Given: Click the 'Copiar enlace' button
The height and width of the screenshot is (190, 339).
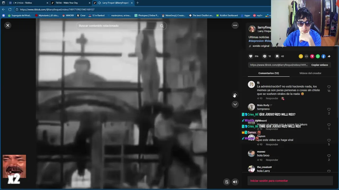Looking at the screenshot, I should [x=319, y=65].
